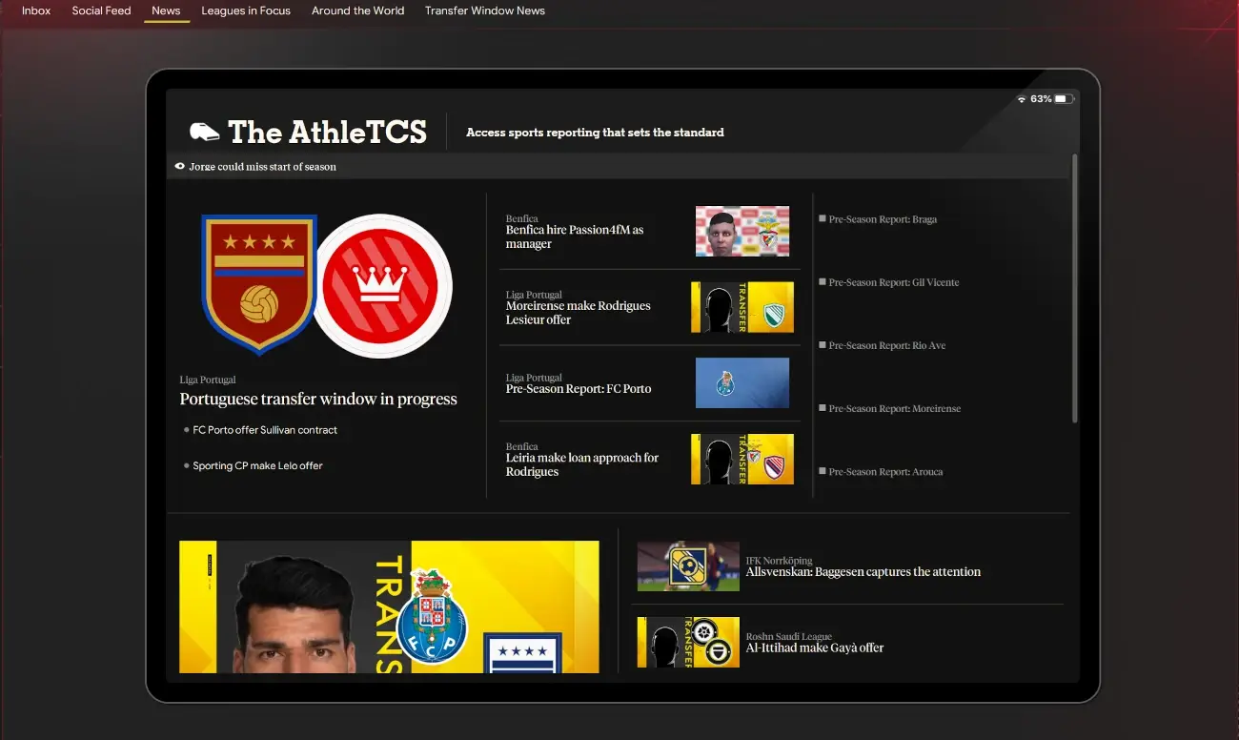This screenshot has width=1239, height=740.
Task: Read Portuguese transfer window in progress headline
Action: point(318,399)
